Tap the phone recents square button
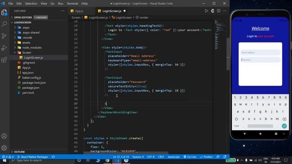This screenshot has width=292, height=164. [276, 133]
